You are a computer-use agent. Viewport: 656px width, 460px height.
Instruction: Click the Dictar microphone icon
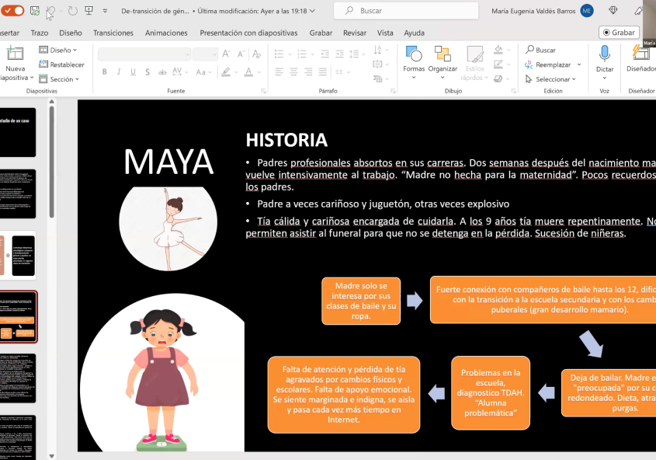(x=604, y=54)
